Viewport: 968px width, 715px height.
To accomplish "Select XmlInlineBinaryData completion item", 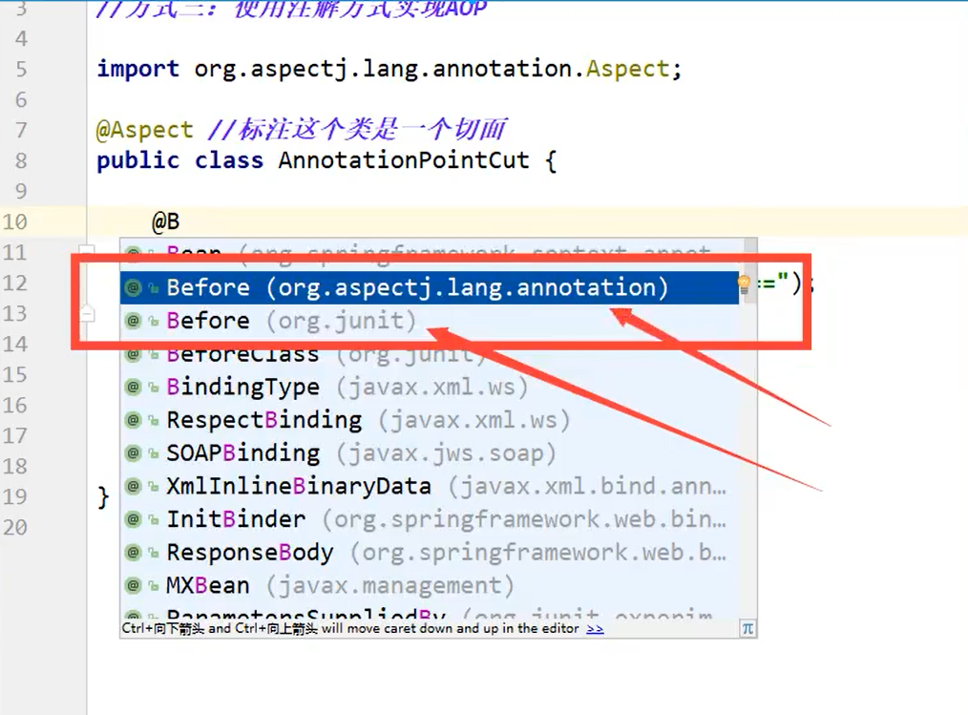I will (x=429, y=487).
